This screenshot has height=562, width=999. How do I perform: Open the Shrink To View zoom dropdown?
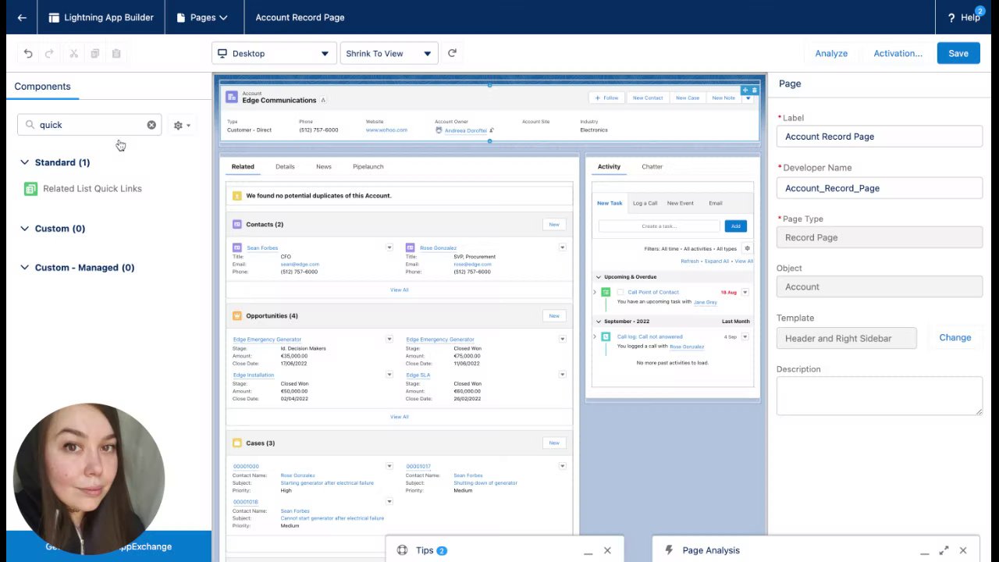click(x=389, y=53)
